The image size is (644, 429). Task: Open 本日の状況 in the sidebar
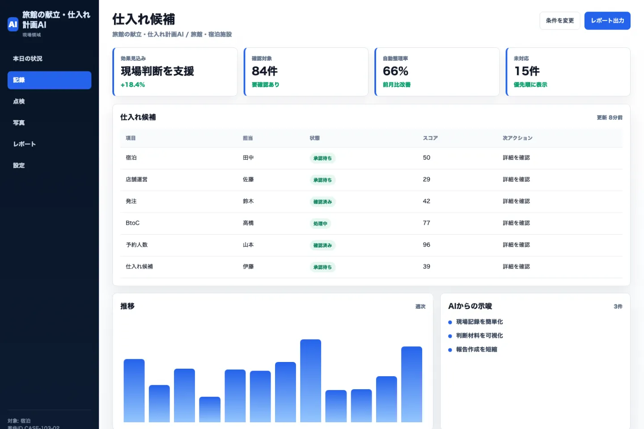49,59
